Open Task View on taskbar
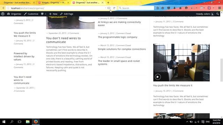The height and width of the screenshot is (125, 223). click(20, 122)
